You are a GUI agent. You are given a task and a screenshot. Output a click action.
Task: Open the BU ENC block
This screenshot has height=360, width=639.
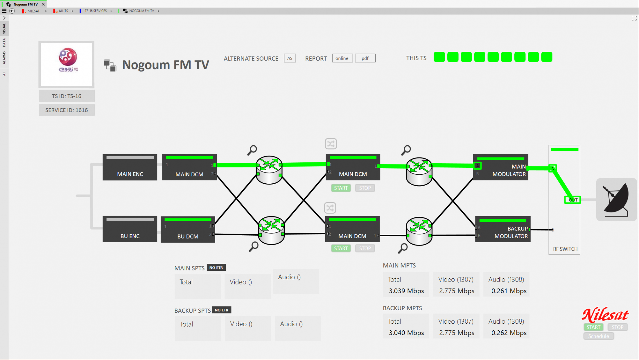point(130,229)
